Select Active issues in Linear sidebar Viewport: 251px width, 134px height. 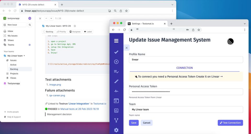pos(13,65)
